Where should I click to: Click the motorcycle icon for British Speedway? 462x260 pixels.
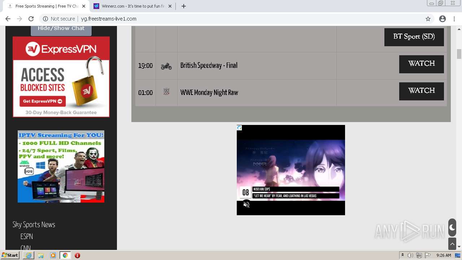166,66
